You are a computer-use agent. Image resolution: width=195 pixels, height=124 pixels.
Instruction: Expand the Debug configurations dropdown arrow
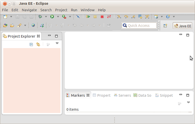(46, 16)
